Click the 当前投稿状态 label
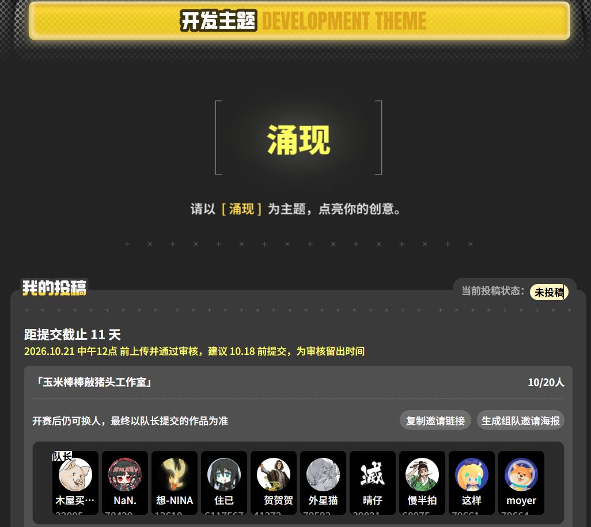 click(x=493, y=291)
